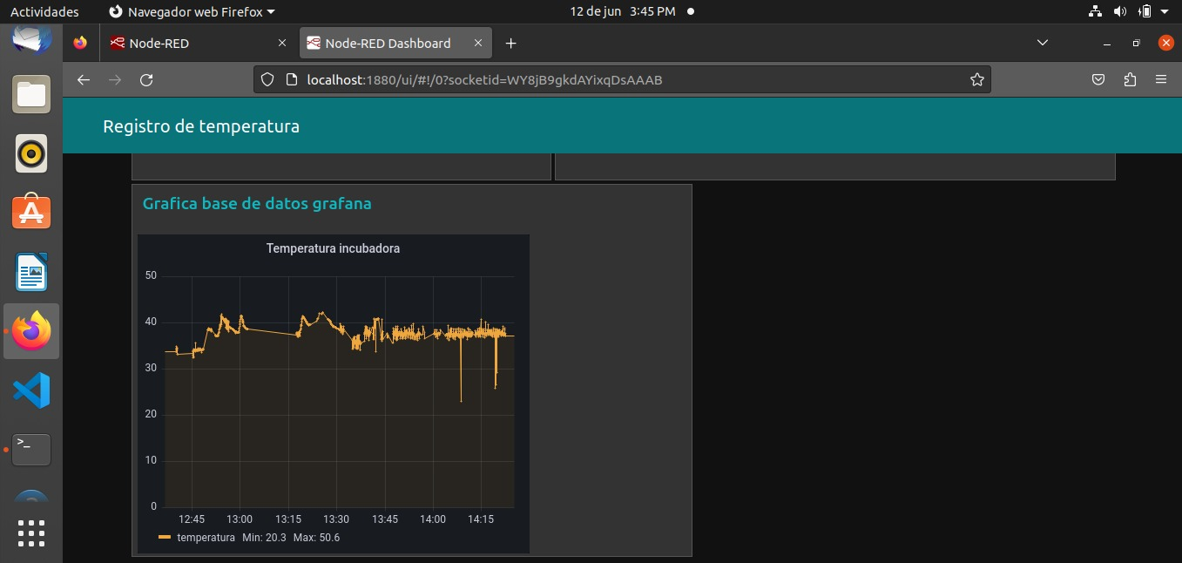Save page with the Pocket icon
The width and height of the screenshot is (1182, 563).
1098,78
